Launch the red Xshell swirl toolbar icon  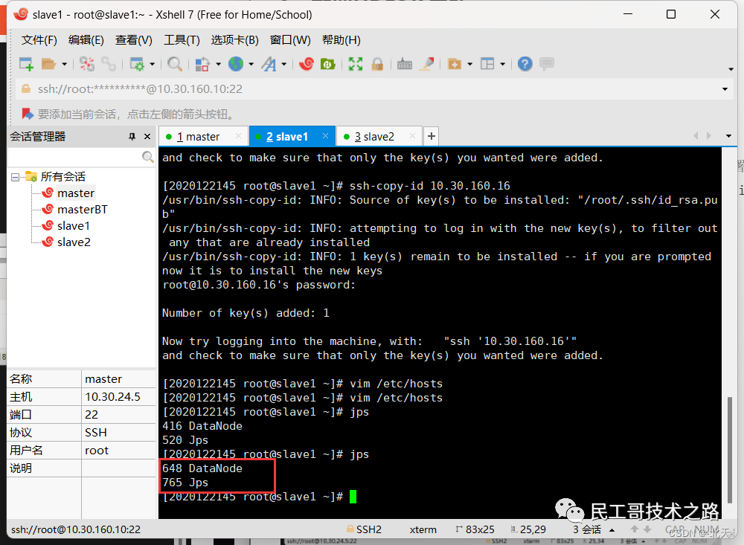306,64
